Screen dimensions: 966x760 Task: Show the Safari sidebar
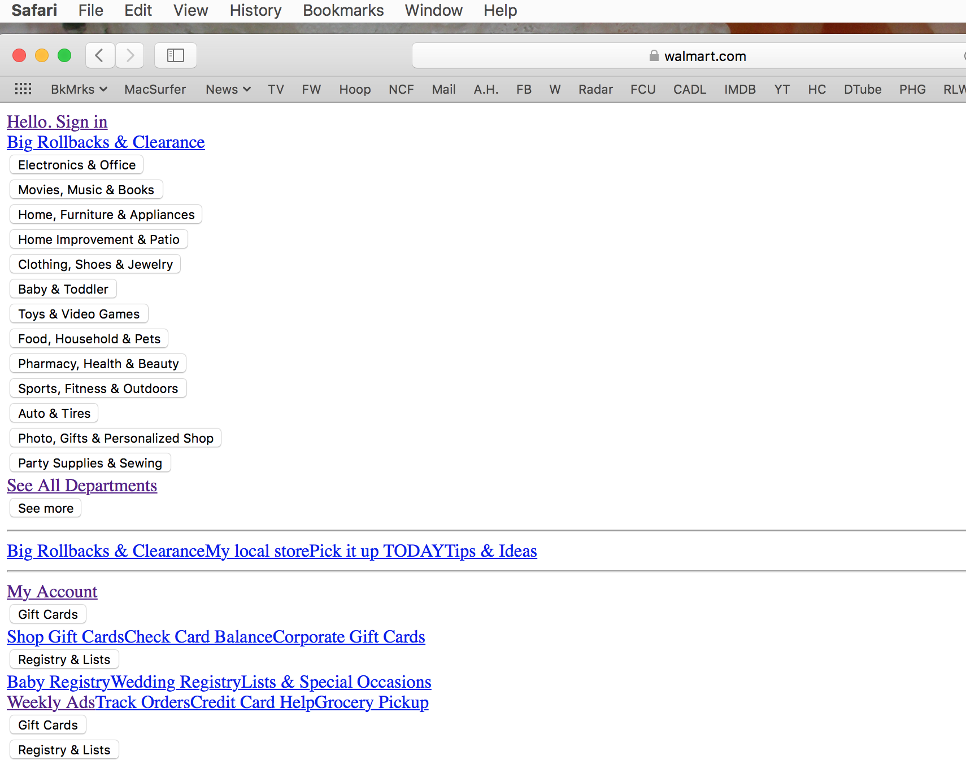tap(176, 55)
